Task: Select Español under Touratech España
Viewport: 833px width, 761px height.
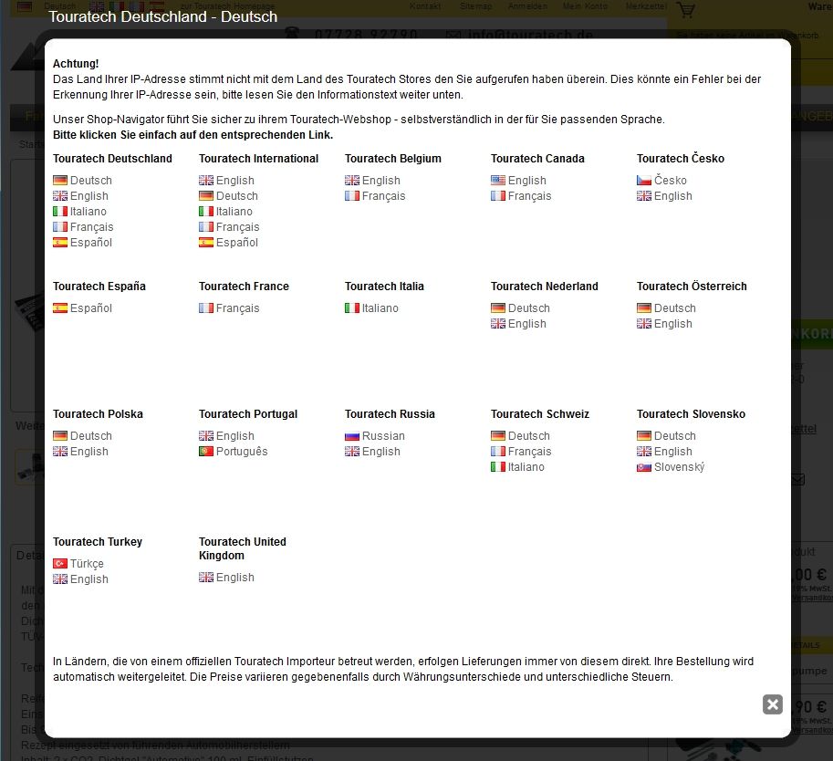Action: click(90, 308)
